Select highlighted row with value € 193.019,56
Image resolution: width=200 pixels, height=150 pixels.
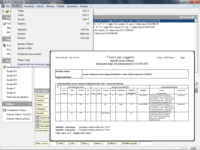point(144,21)
